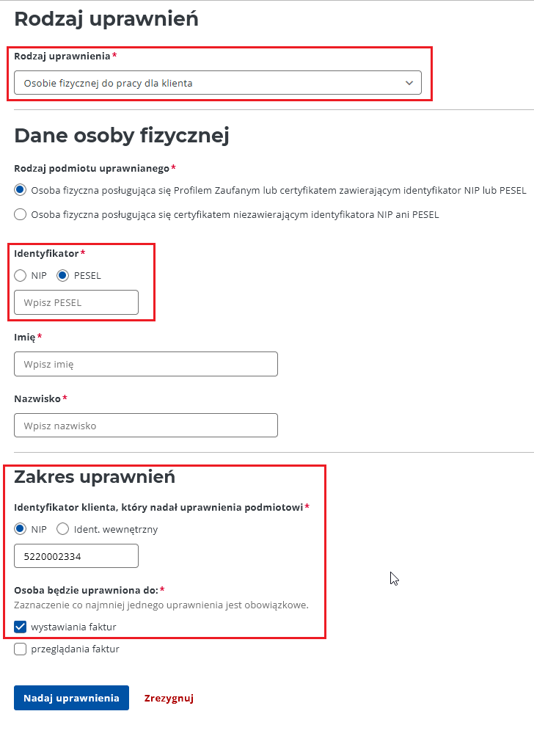Click the Wpisz nazwisko text field
Screen dimensions: 534x747
(x=145, y=426)
